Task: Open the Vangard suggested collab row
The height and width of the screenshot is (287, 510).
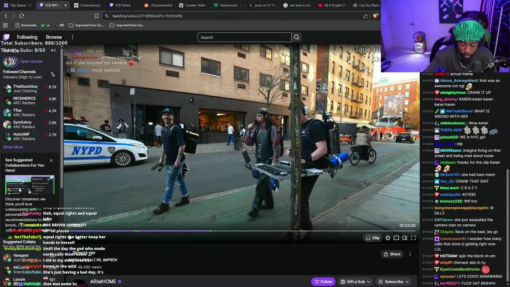Action: (30, 258)
